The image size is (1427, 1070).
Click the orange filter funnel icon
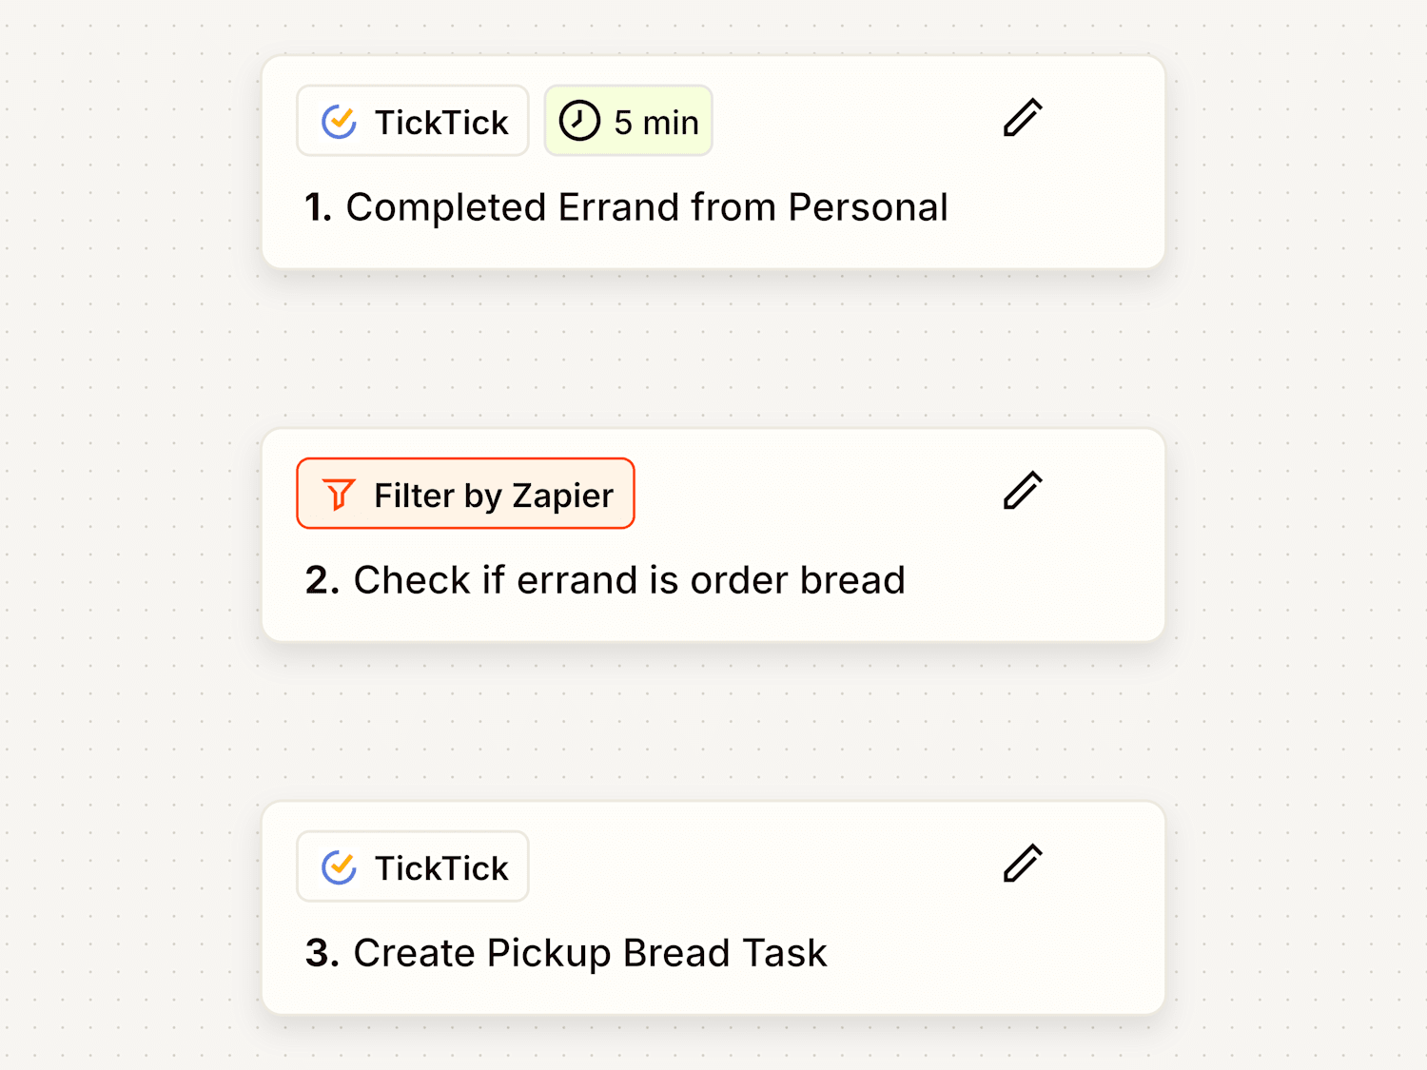[x=339, y=495]
